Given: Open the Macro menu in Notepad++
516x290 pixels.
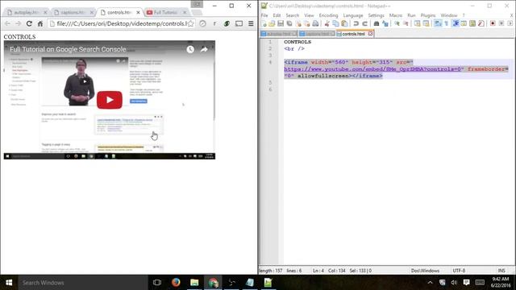Looking at the screenshot, I should pyautogui.click(x=396, y=15).
